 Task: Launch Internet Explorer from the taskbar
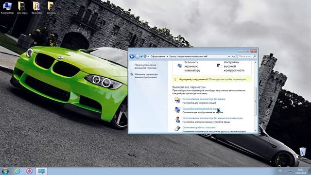(x=17, y=171)
